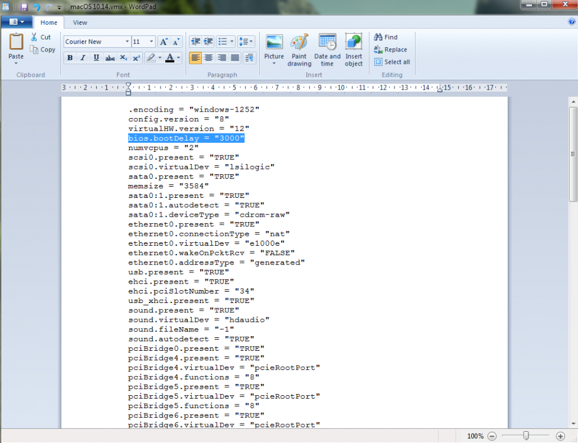The height and width of the screenshot is (443, 578).
Task: Align text to the left
Action: 195,58
